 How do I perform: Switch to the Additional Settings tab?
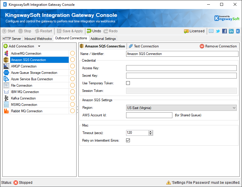click(103, 38)
